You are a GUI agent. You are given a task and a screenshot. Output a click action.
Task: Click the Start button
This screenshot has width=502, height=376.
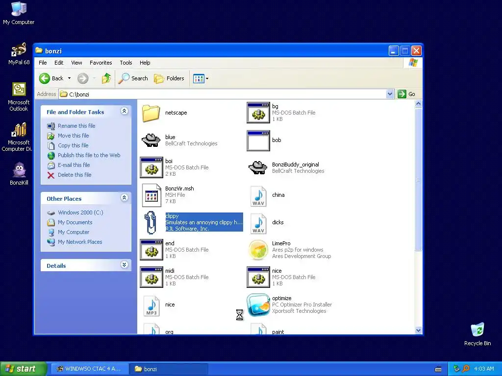tap(24, 369)
